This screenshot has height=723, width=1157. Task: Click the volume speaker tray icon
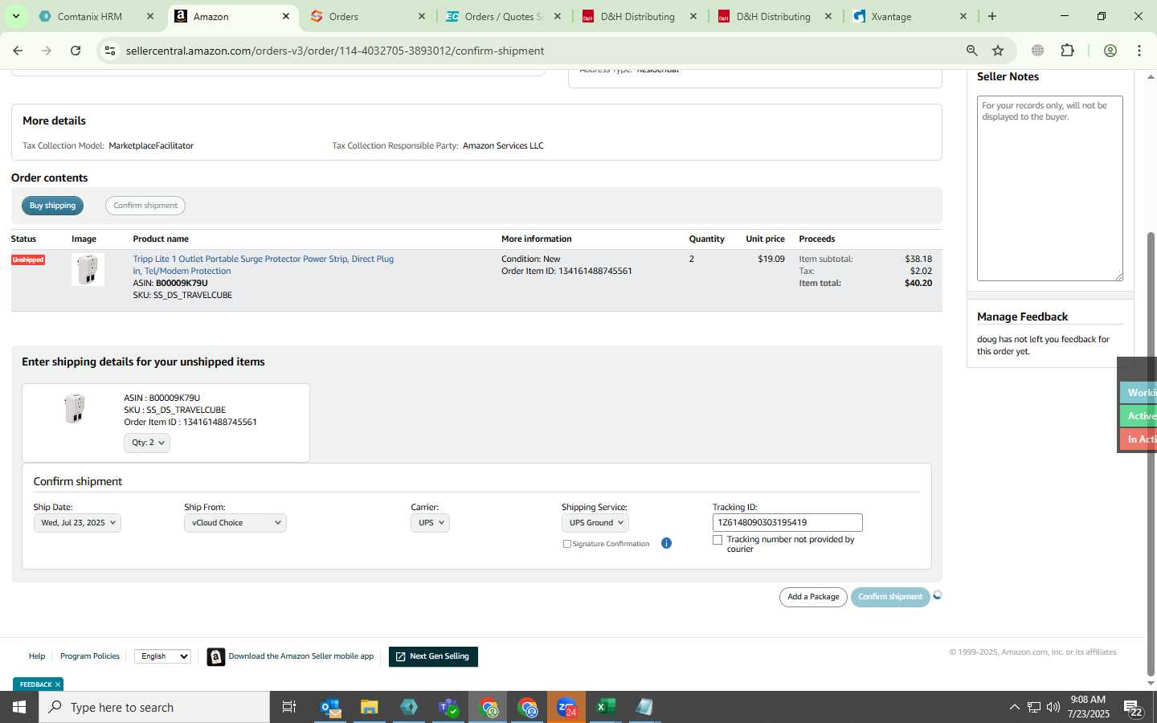[1053, 707]
